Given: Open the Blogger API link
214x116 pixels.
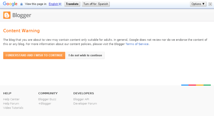Looking at the screenshot, I should click(81, 99).
